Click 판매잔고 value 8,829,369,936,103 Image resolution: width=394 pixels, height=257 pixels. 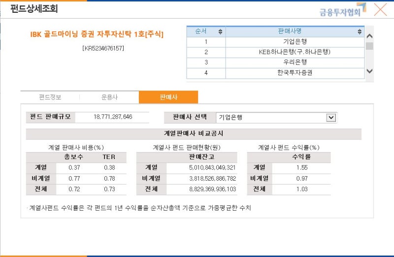coord(213,189)
